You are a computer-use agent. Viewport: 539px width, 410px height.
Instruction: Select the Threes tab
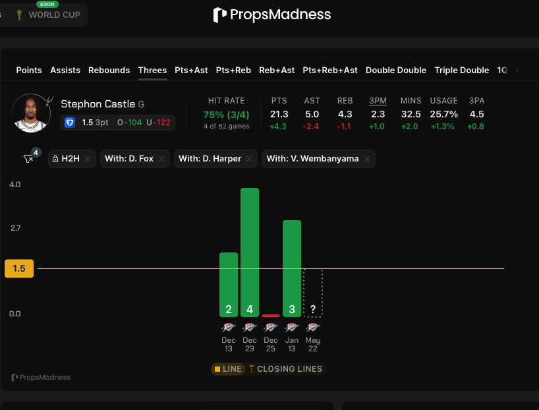152,70
